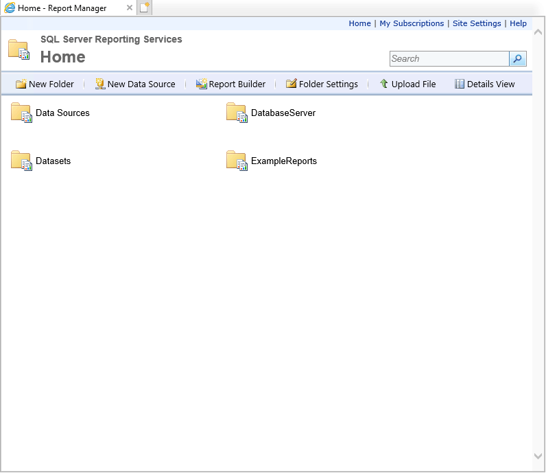Go to the Home link at top

359,23
